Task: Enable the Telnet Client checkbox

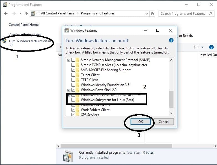Action: (73, 75)
